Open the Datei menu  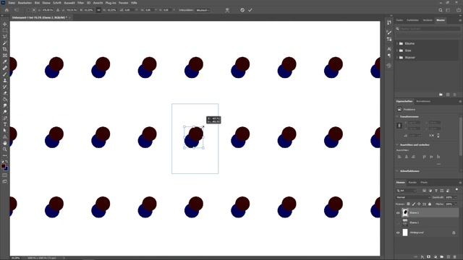pos(12,3)
